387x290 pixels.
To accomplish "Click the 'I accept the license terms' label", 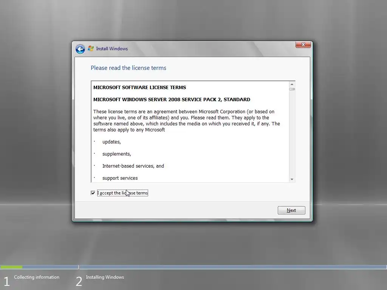I will coord(123,193).
